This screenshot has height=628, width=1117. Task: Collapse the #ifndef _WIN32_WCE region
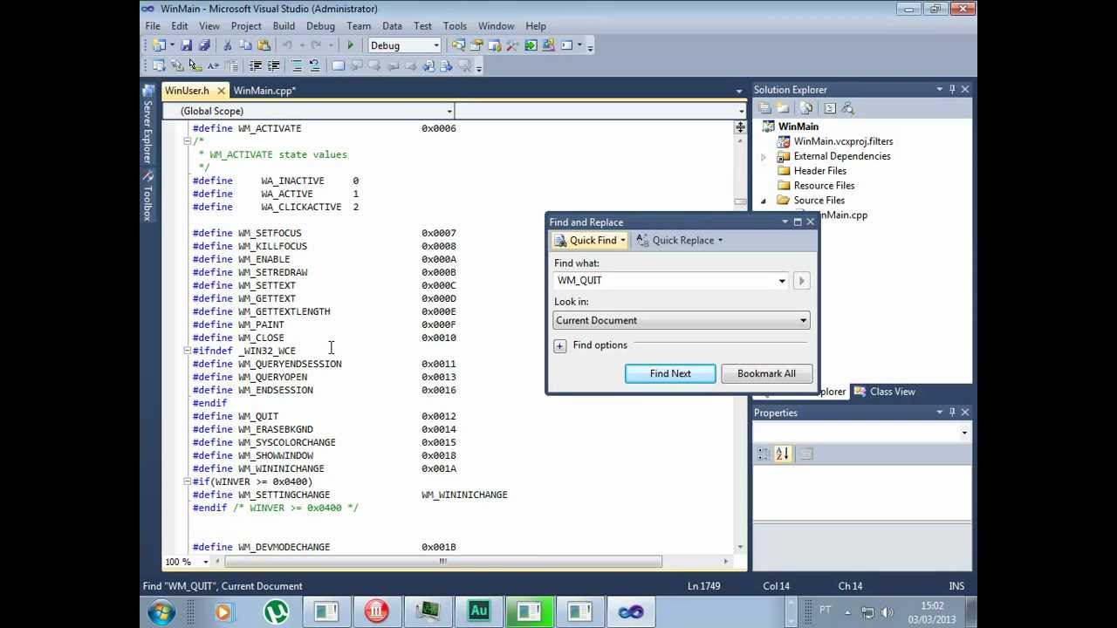187,351
